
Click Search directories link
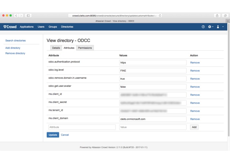[16, 41]
